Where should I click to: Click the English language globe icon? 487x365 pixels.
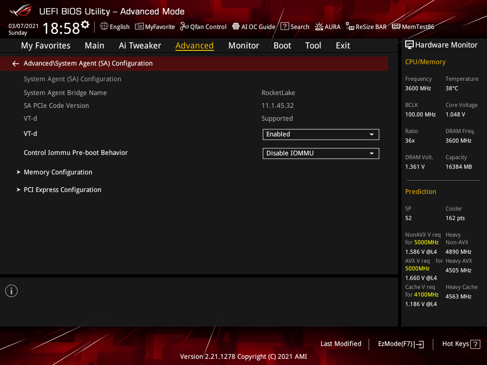pyautogui.click(x=104, y=27)
